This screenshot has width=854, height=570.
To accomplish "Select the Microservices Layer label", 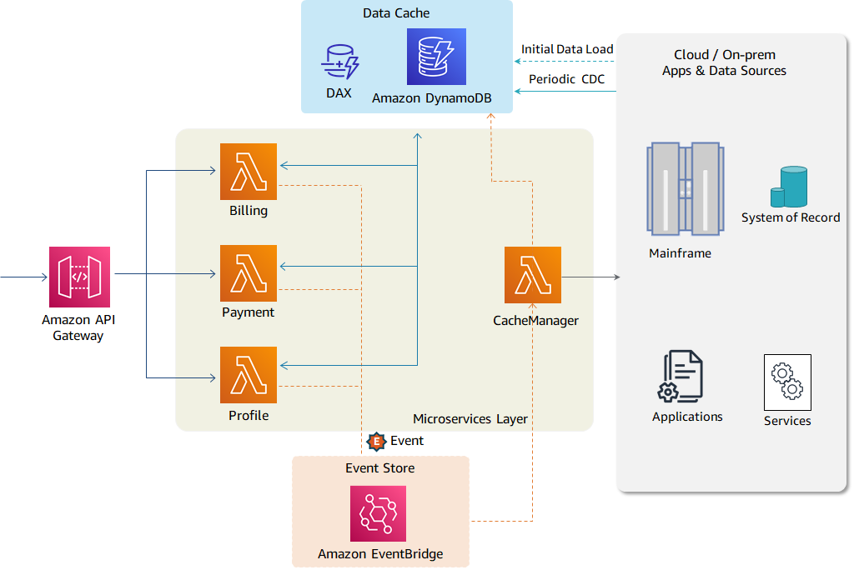I will pos(470,419).
